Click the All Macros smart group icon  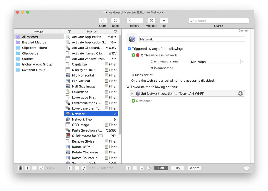[x=18, y=37]
